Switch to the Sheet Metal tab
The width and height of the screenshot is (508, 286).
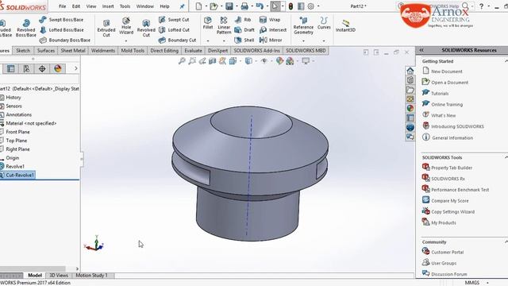click(x=73, y=51)
